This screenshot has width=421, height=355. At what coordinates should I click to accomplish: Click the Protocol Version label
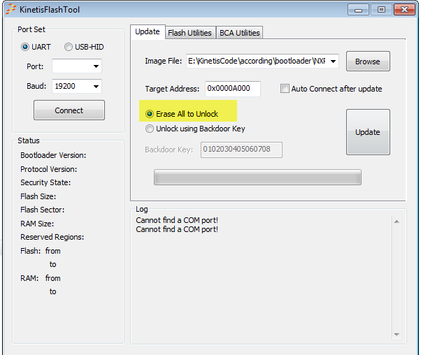48,169
